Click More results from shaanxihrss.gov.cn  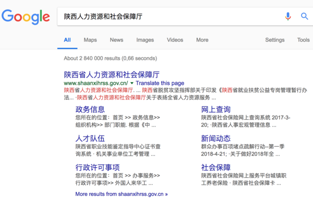(122, 194)
